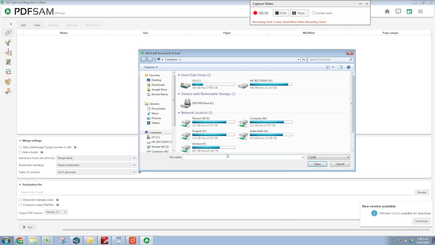
Task: Select the Merge module icon in PDFsam sidebar
Action: (8, 33)
